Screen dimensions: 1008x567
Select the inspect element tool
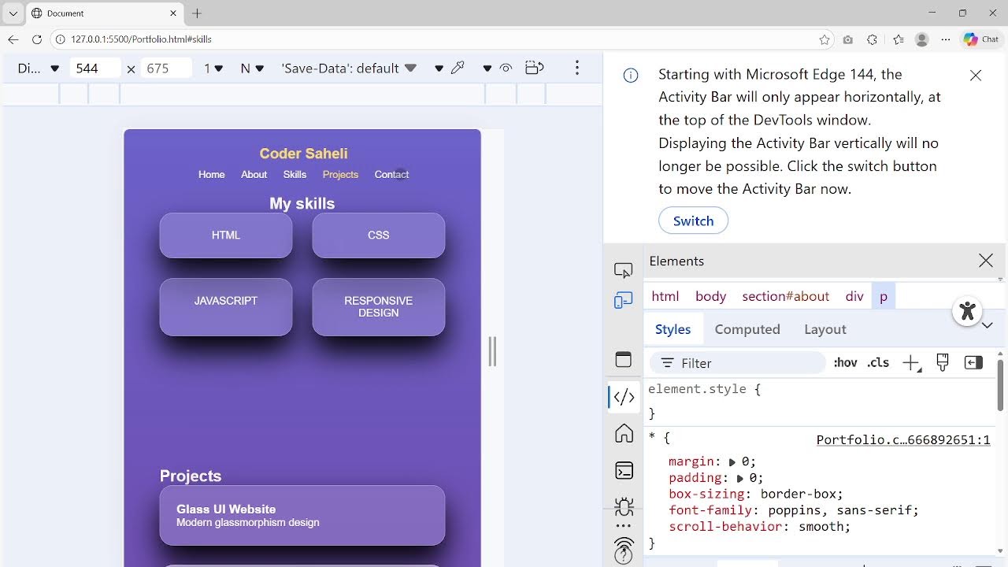623,270
